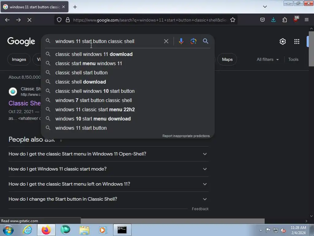Choose suggestion classic start menu windows 11
This screenshot has height=236, width=314.
(x=128, y=63)
